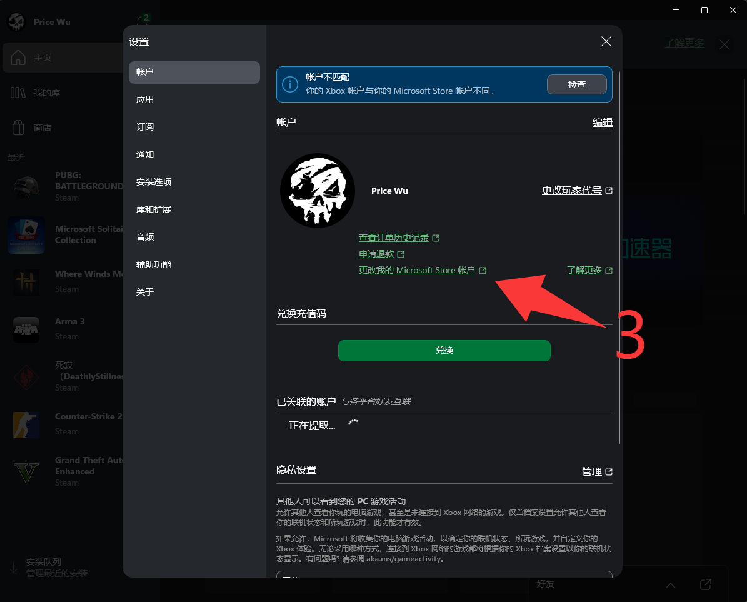Click the info icon in 帐户不匹配 banner
This screenshot has height=602, width=747.
coord(290,84)
